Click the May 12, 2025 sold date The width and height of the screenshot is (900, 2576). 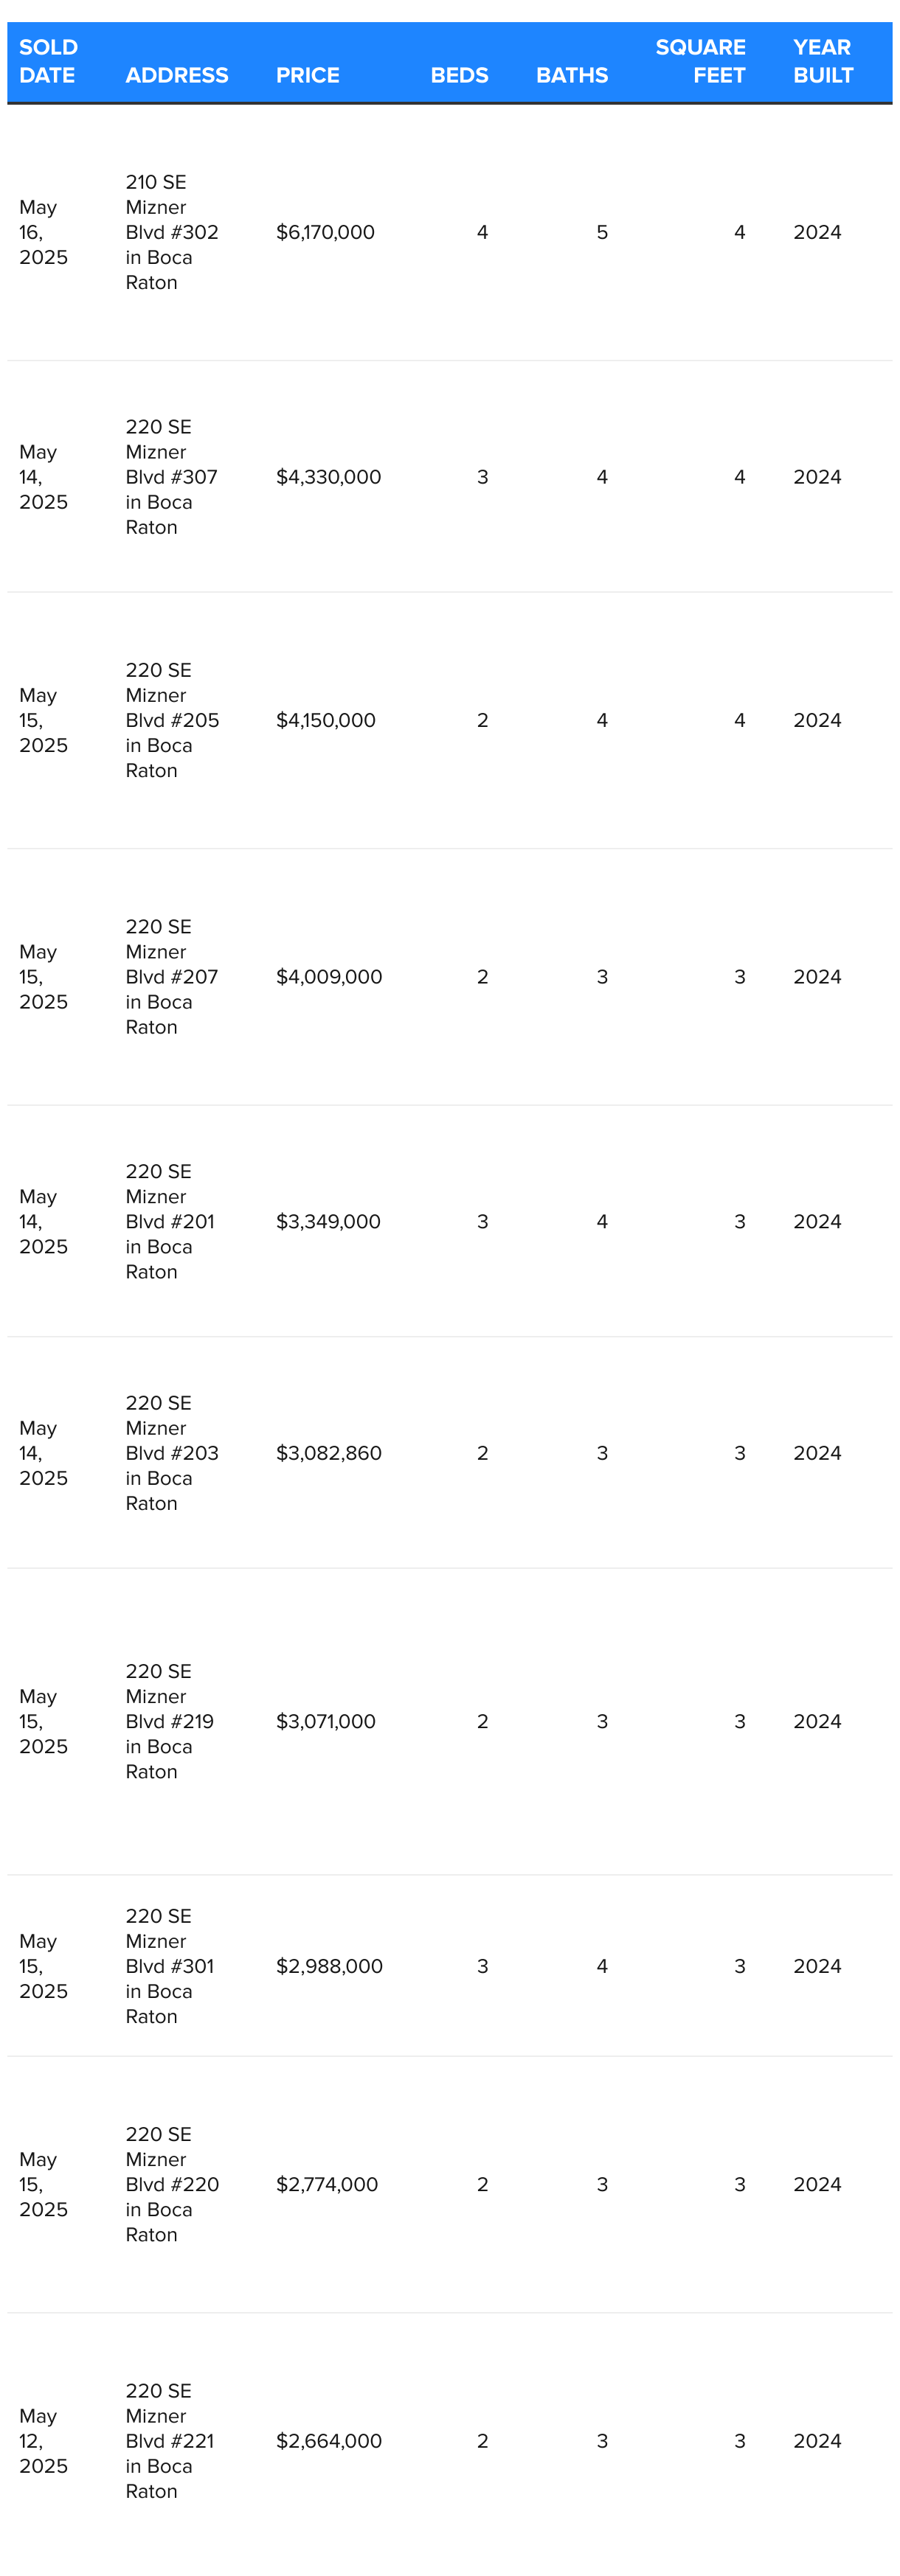coord(43,2441)
